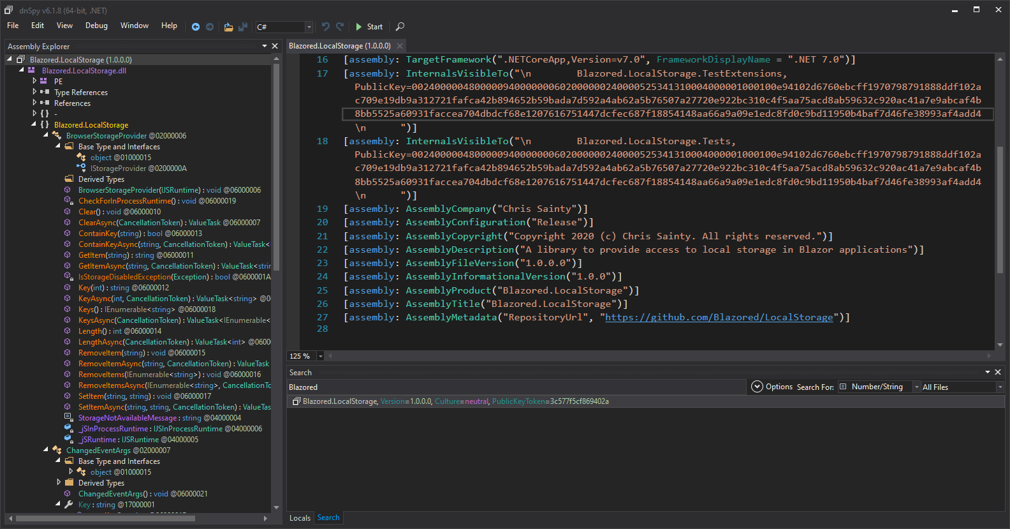Open the Window menu

[x=135, y=26]
